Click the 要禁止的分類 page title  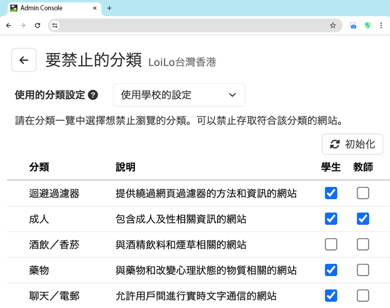(x=94, y=60)
